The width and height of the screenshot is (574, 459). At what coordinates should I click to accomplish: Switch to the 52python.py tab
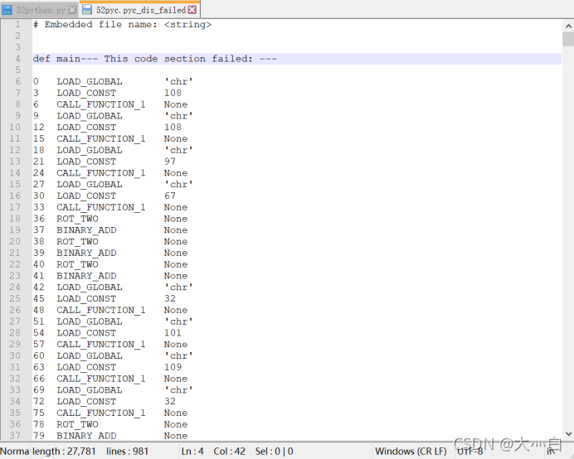pos(39,10)
